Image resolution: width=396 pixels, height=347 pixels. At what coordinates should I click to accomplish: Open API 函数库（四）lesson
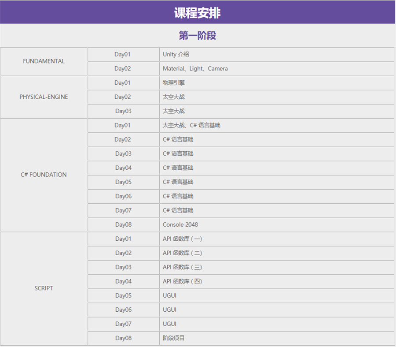[x=182, y=281]
